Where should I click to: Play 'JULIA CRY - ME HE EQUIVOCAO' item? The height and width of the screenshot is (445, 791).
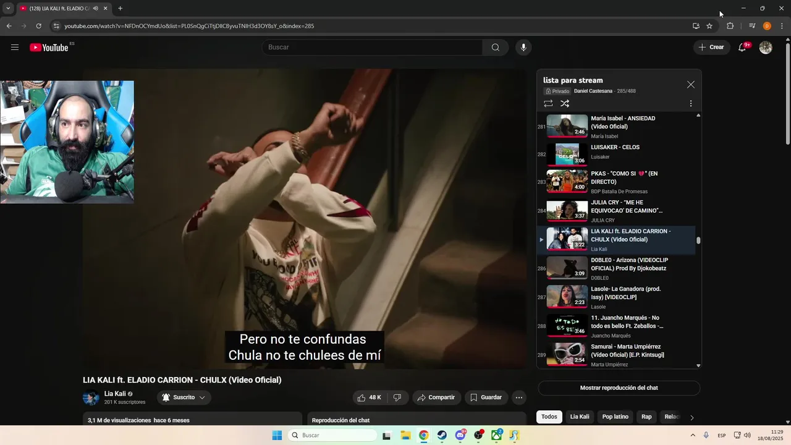616,211
